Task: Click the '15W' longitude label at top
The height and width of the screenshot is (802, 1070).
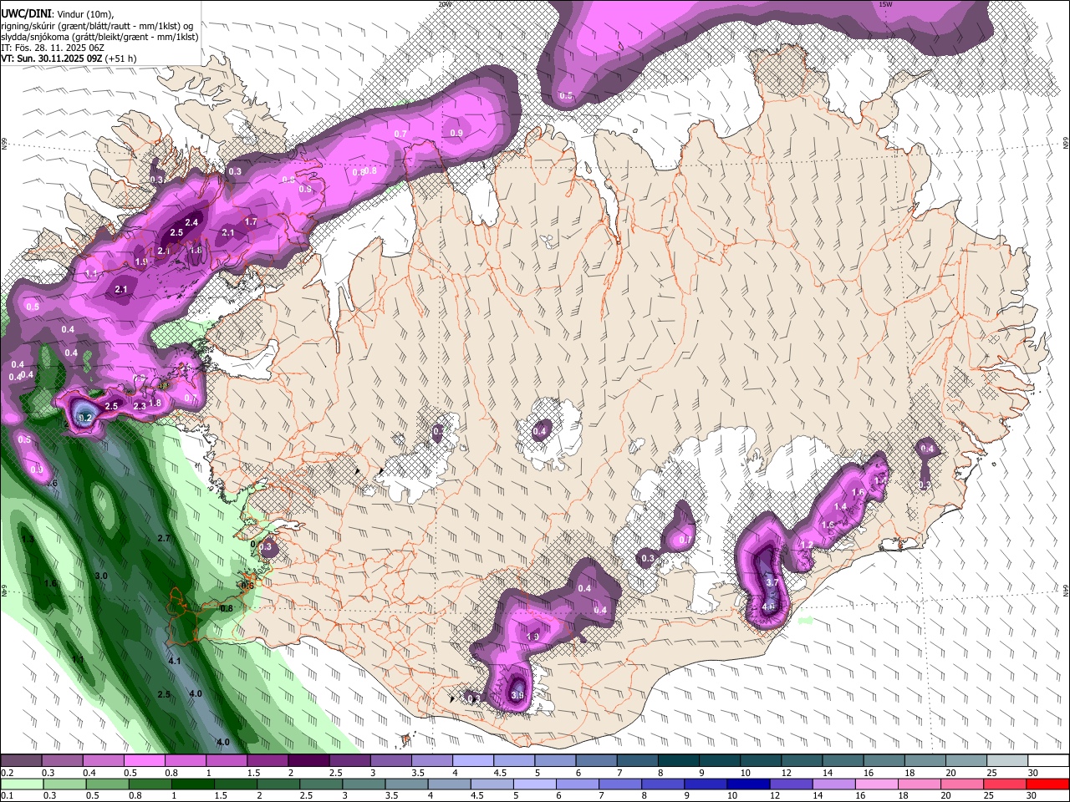Action: click(886, 4)
